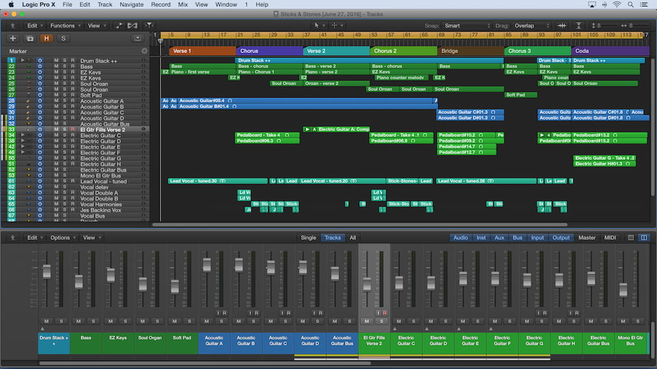Mute the Bass channel strip in mixer
657x369 pixels.
coord(79,321)
